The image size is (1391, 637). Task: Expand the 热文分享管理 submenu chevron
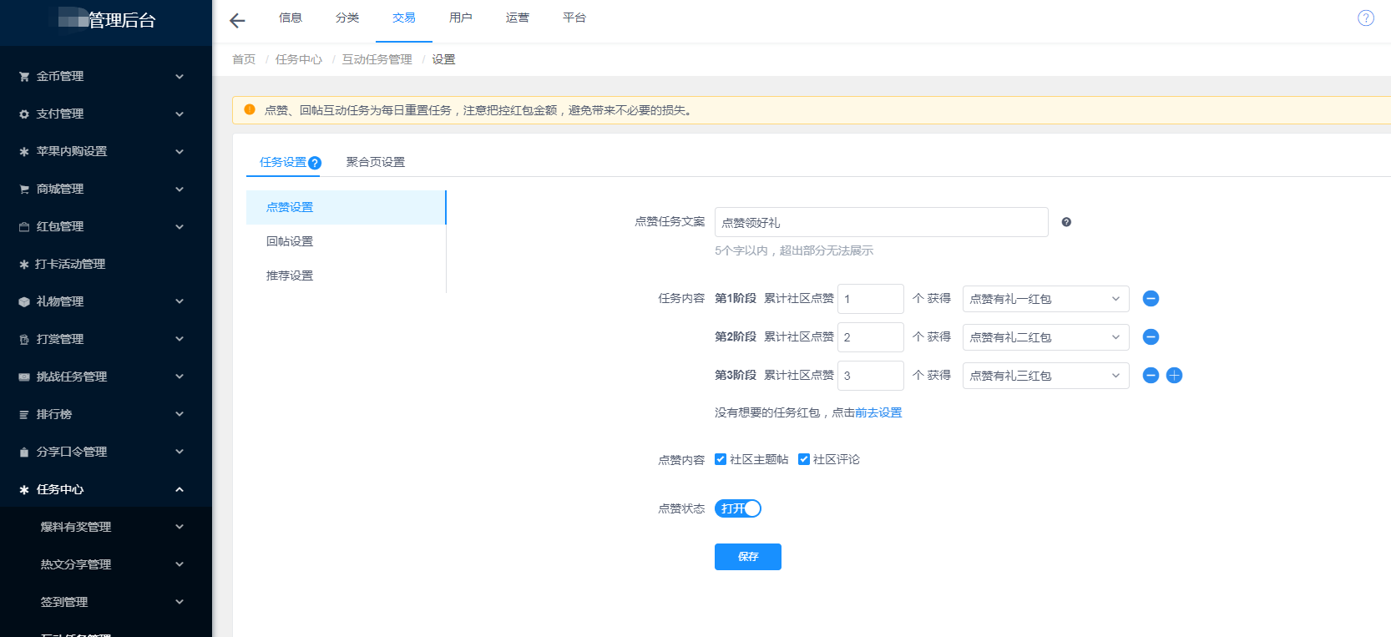tap(180, 564)
